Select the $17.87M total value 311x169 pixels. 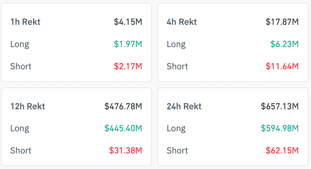[x=282, y=22]
